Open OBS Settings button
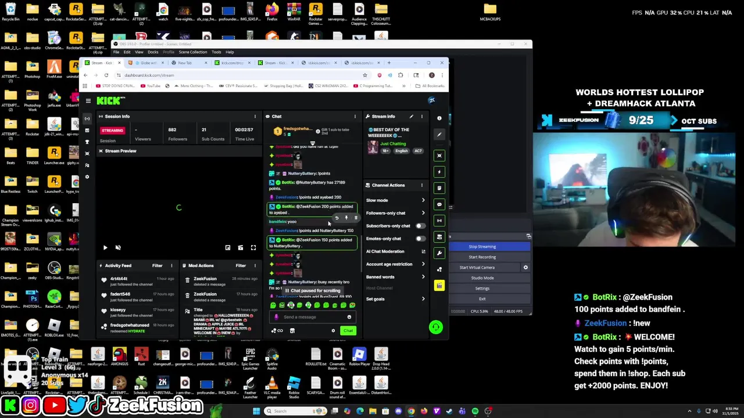The image size is (744, 418). click(x=482, y=289)
